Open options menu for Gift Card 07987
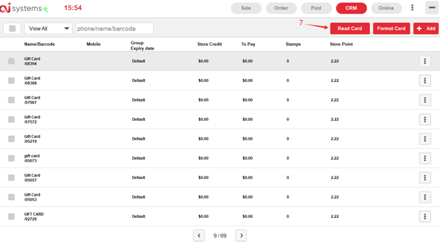 [x=425, y=100]
